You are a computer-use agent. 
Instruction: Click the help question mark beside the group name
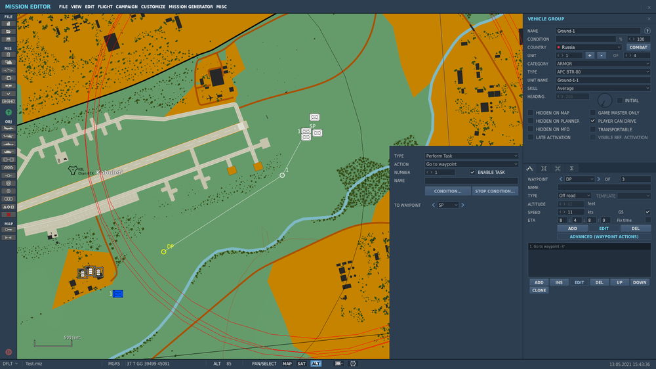pyautogui.click(x=647, y=31)
